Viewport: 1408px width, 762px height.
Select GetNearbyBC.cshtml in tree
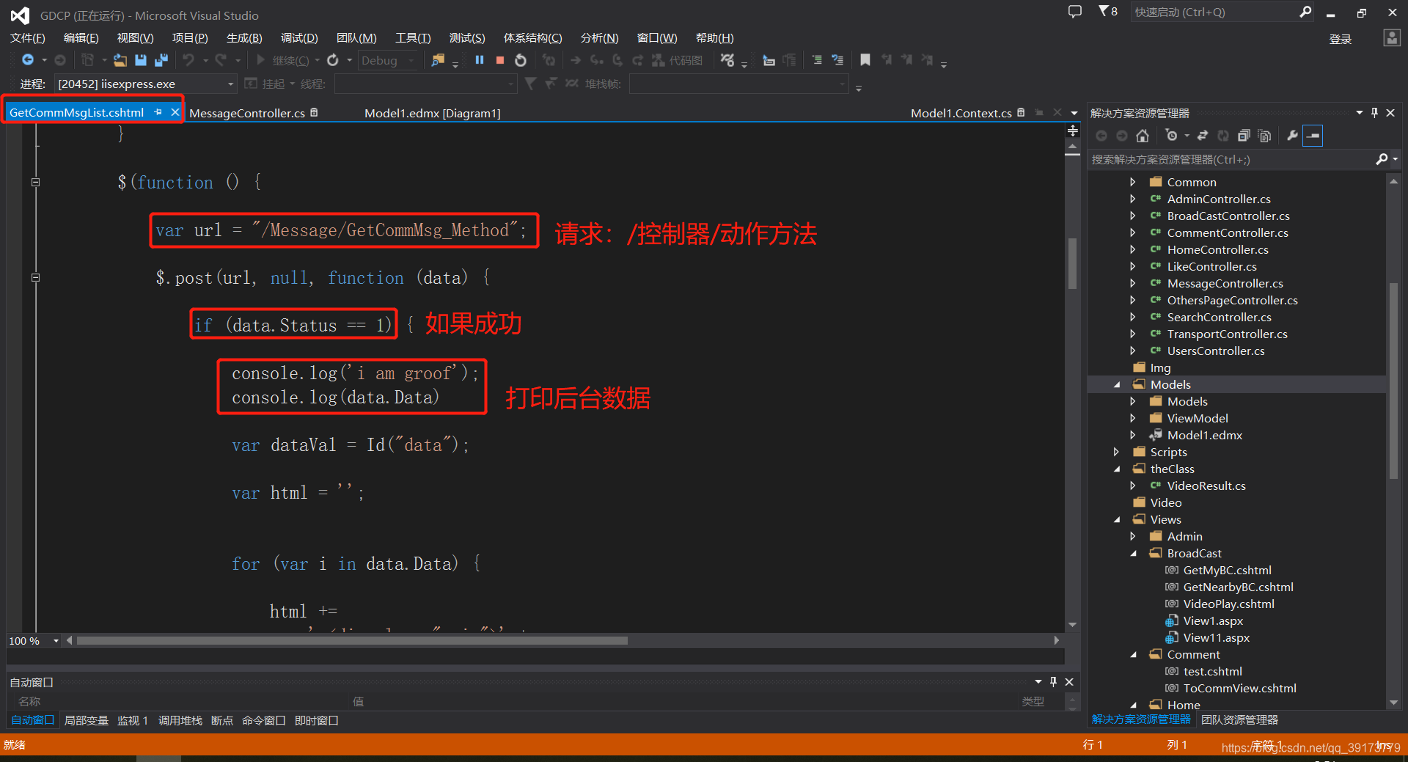(x=1238, y=587)
